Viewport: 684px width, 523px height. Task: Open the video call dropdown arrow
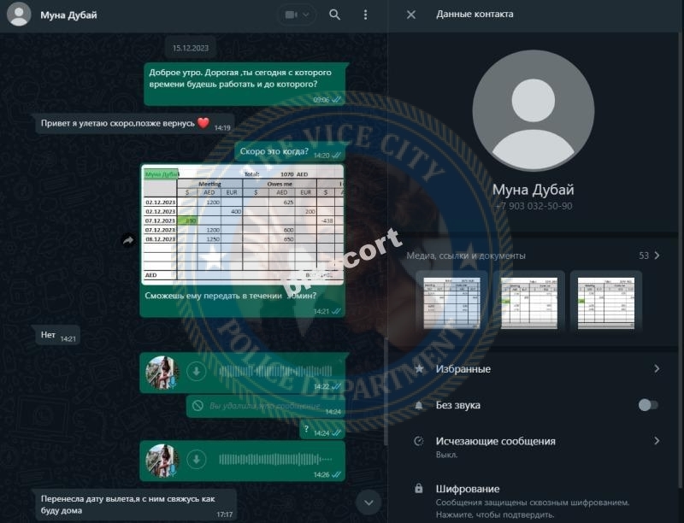point(306,15)
